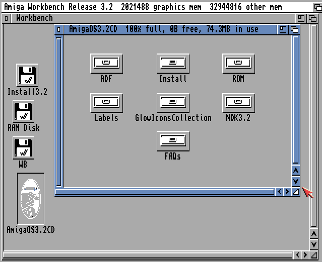
Task: Select the FAQs drawer icon
Action: tap(173, 141)
